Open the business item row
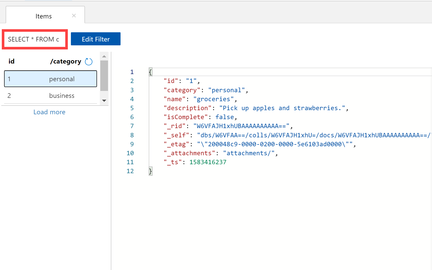432x270 pixels. click(x=50, y=96)
